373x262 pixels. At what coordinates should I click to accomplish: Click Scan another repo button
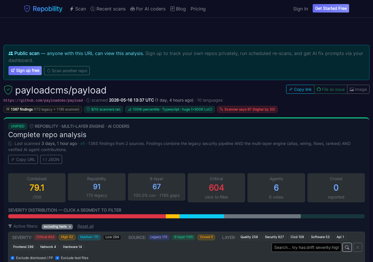67,70
